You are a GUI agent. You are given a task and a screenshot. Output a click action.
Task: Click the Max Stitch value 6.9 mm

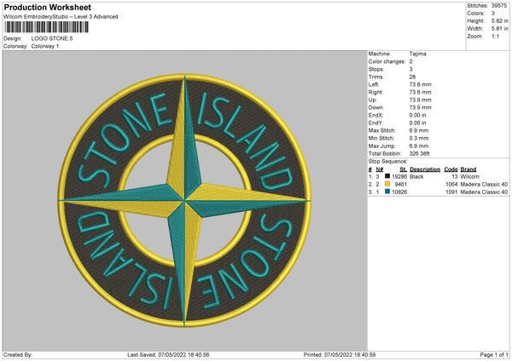[x=419, y=130]
